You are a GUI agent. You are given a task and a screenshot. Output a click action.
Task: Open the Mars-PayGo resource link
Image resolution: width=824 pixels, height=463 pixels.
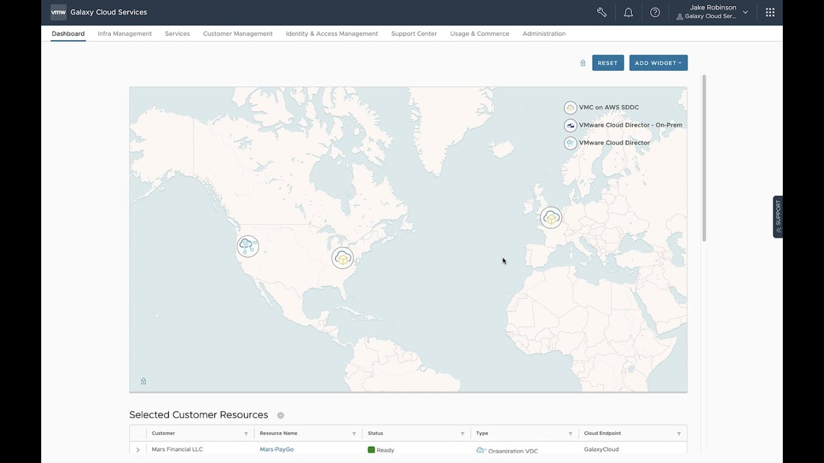[x=277, y=449]
